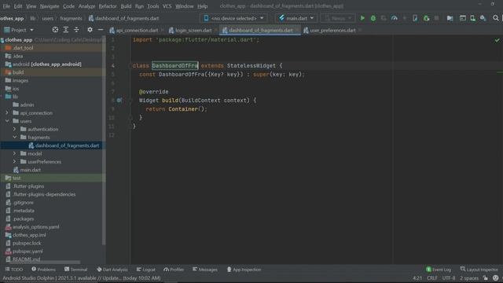Collapse the fragments folder

pyautogui.click(x=14, y=138)
